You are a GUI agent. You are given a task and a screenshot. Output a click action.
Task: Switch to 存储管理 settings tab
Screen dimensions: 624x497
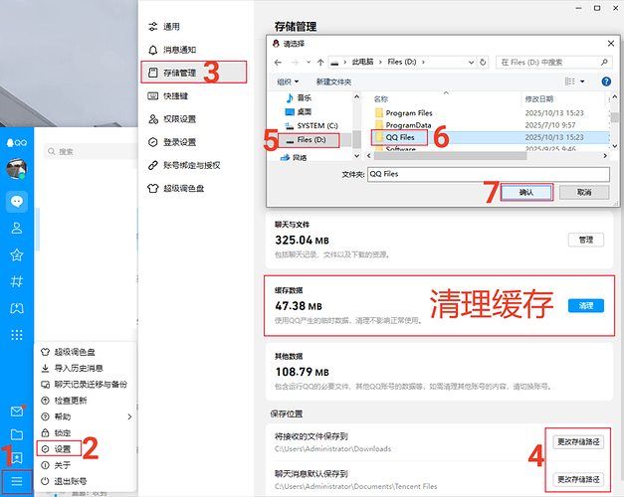pos(194,73)
